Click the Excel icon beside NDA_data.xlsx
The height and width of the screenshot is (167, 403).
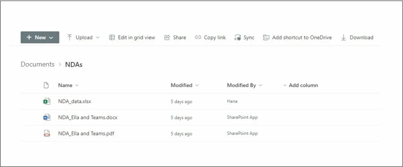click(46, 101)
